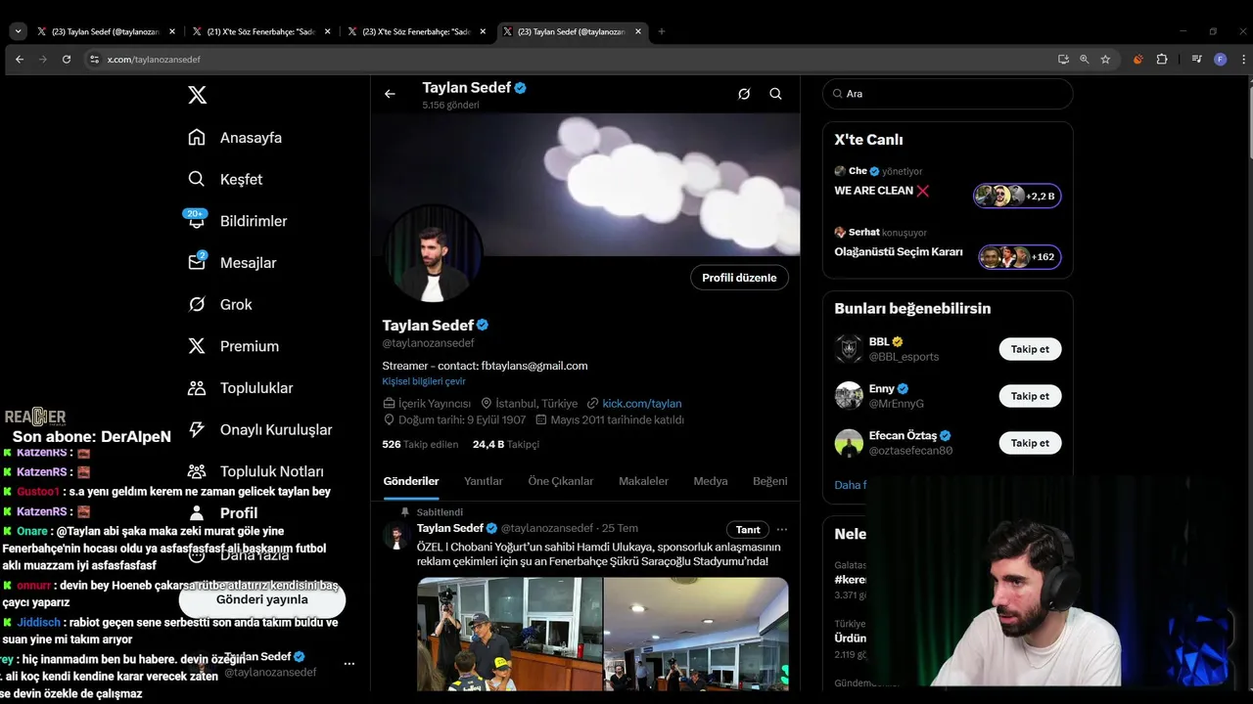Go back with profile header arrow

click(390, 94)
